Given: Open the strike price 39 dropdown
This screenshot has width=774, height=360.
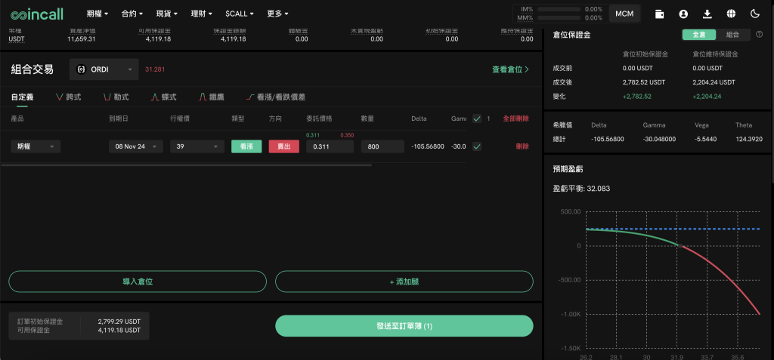Looking at the screenshot, I should coord(197,146).
